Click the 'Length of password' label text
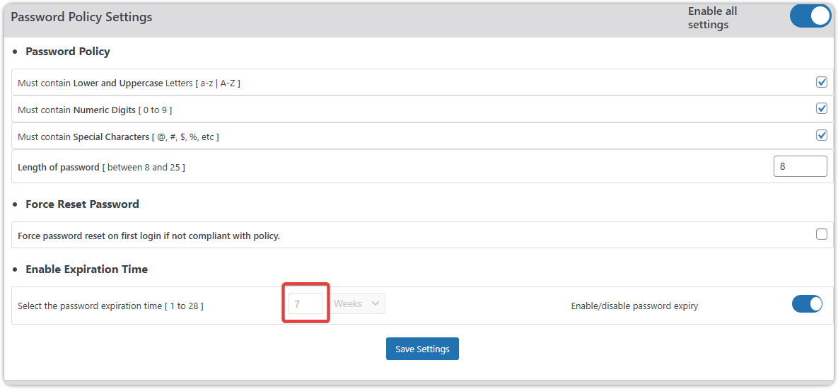This screenshot has height=389, width=838. tap(102, 167)
